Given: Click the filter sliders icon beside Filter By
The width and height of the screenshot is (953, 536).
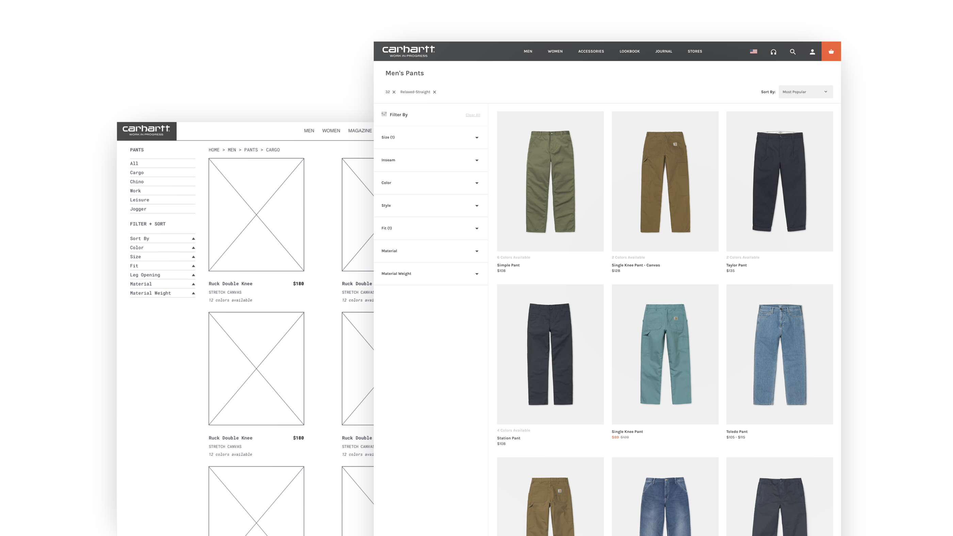Looking at the screenshot, I should pyautogui.click(x=384, y=114).
